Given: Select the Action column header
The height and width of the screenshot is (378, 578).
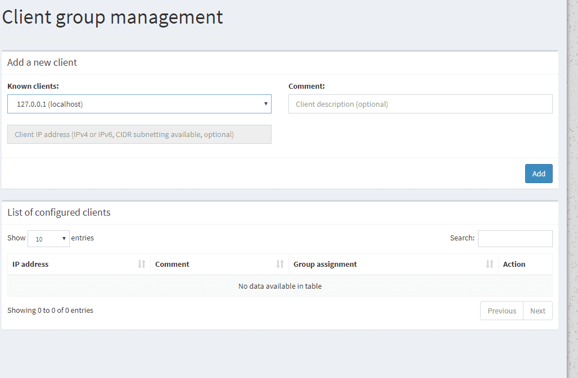Looking at the screenshot, I should (514, 264).
